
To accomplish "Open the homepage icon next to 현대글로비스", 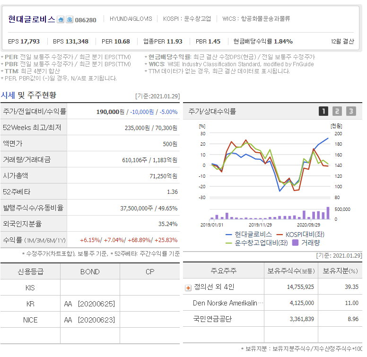I will coord(61,19).
